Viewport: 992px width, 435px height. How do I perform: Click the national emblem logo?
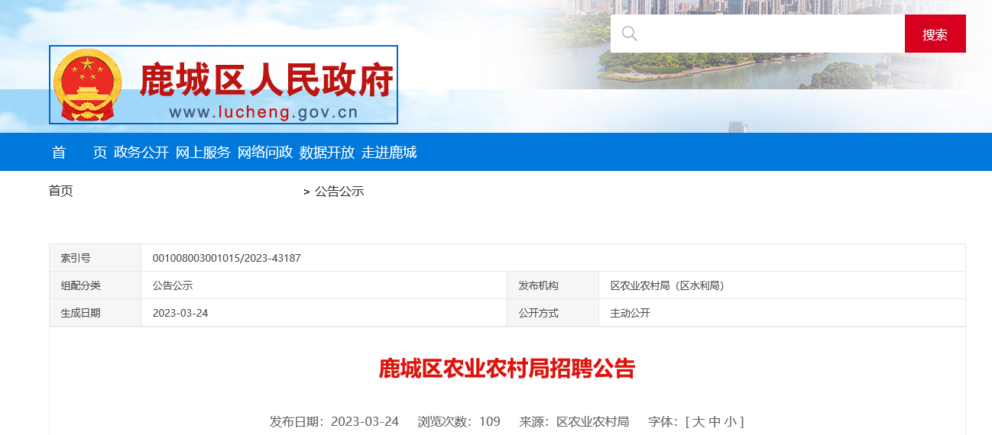tap(88, 84)
